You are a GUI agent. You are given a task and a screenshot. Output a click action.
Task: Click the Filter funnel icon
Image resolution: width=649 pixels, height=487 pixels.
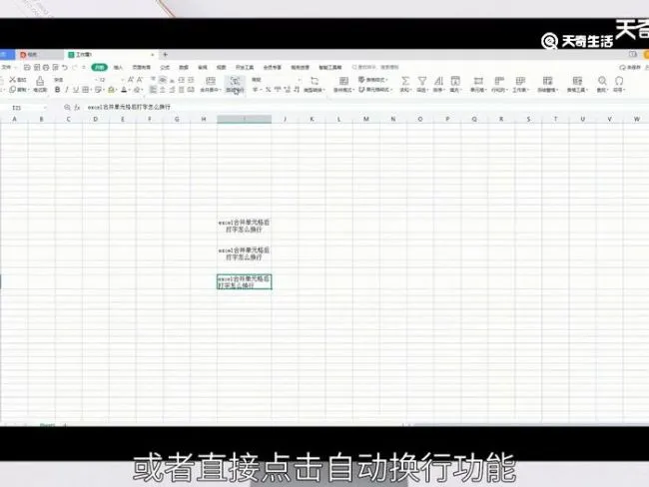421,81
